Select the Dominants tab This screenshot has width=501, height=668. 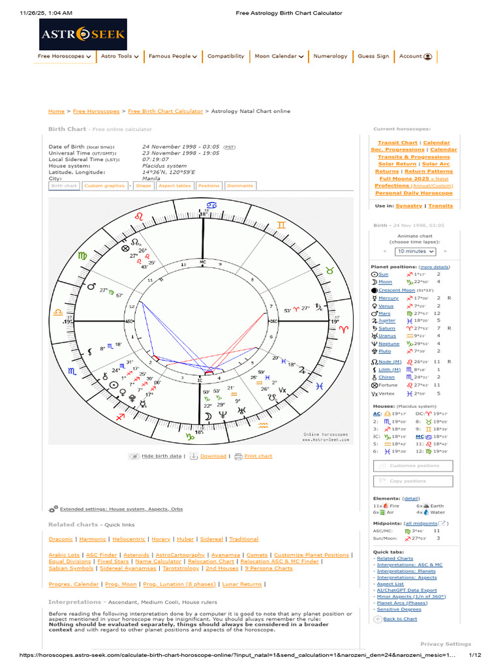[x=240, y=186]
